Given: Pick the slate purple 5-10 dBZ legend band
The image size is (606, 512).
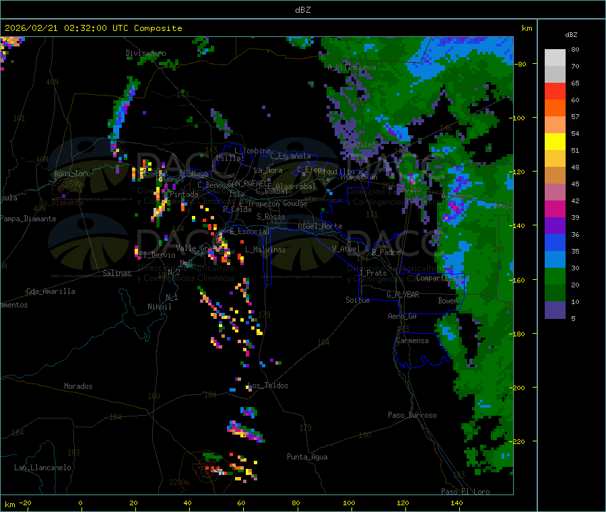Looking at the screenshot, I should coord(555,310).
